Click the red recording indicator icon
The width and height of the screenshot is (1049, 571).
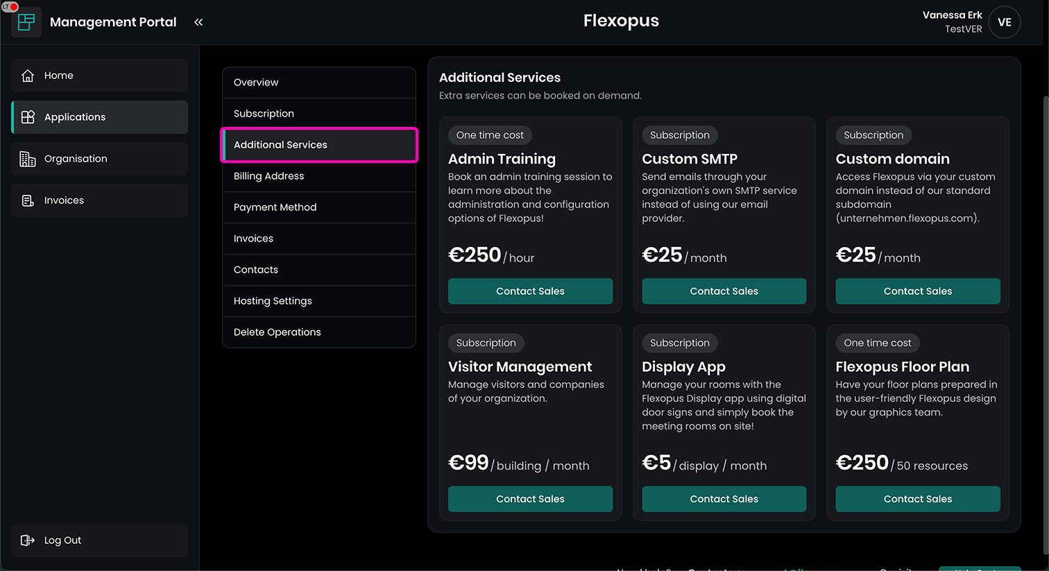[13, 7]
